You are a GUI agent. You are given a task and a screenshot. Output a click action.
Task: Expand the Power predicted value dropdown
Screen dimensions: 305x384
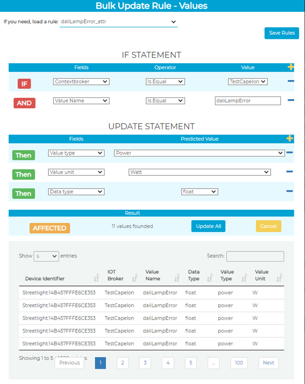199,153
